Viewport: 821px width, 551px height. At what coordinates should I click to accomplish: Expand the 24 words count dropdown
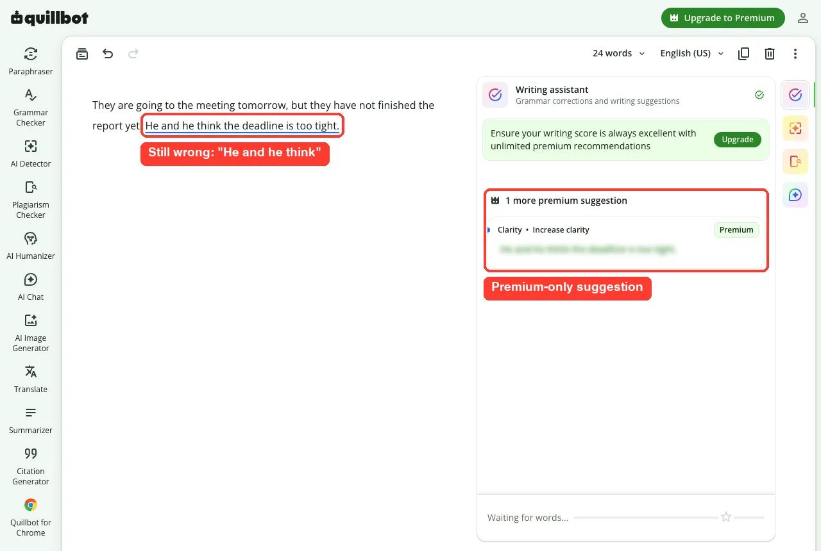click(618, 53)
